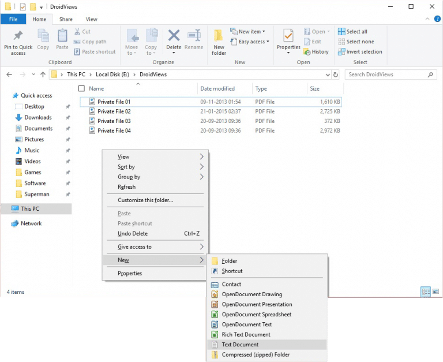Choose Refresh from the context menu

point(155,187)
